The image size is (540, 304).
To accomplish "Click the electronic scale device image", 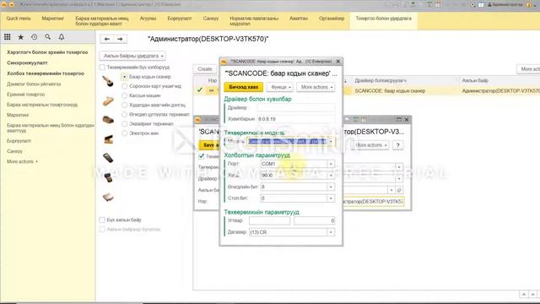I will click(x=108, y=197).
